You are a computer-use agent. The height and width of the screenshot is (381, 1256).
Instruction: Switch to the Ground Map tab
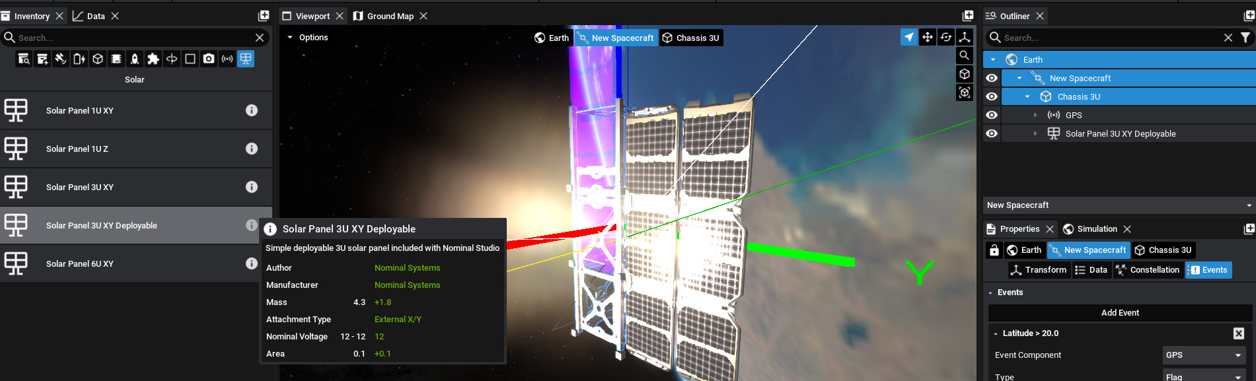(x=390, y=16)
